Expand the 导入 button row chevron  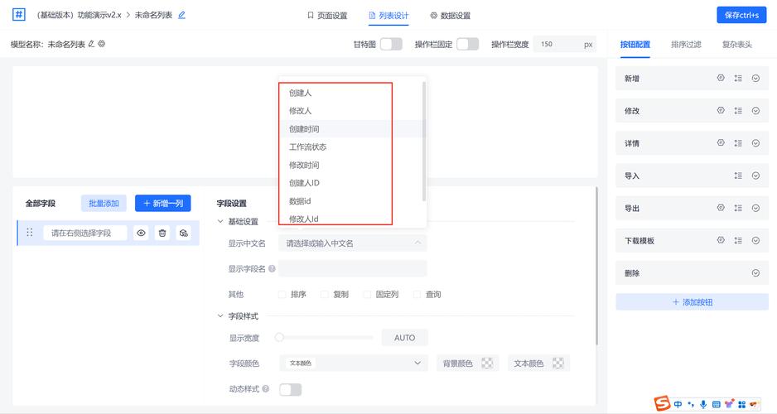coord(755,176)
